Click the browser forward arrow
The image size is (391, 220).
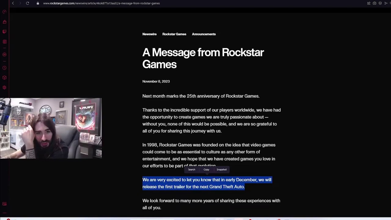[x=20, y=3]
